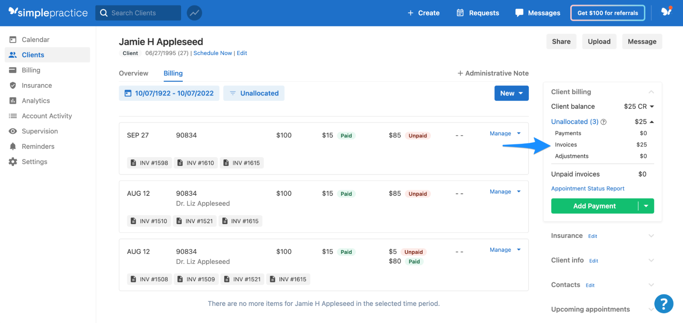Open the Insurance sidebar icon
Screen dimensions: 683x323
click(x=13, y=85)
